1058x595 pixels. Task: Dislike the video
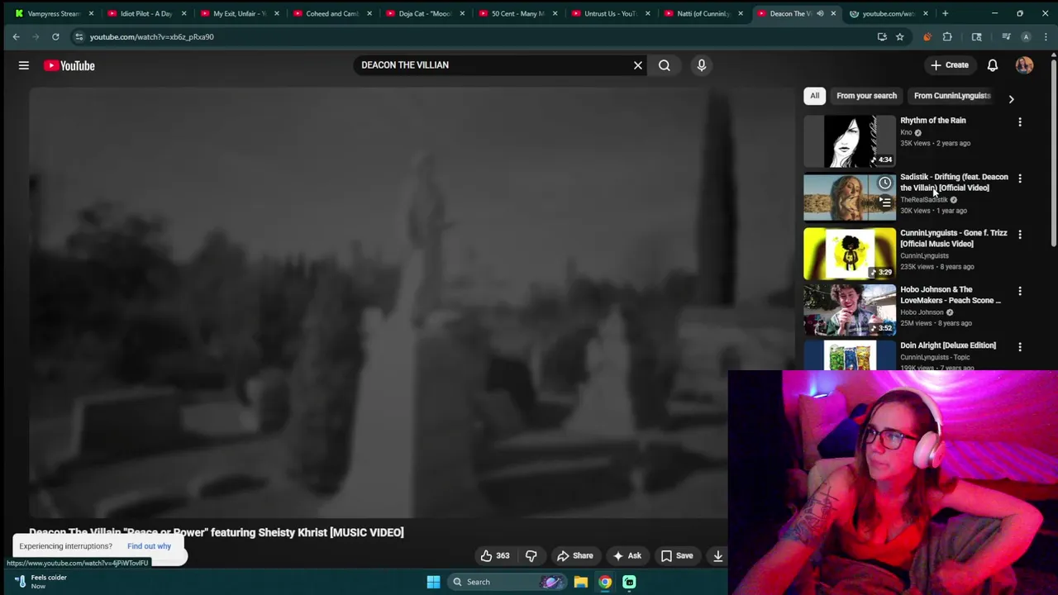(x=531, y=556)
